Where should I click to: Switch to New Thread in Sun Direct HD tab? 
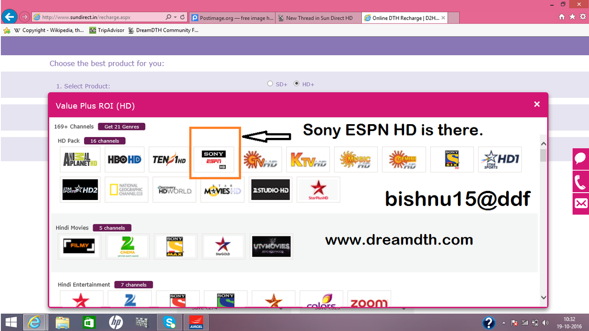[x=318, y=18]
